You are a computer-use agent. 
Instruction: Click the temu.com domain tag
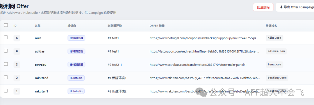pos(274,65)
